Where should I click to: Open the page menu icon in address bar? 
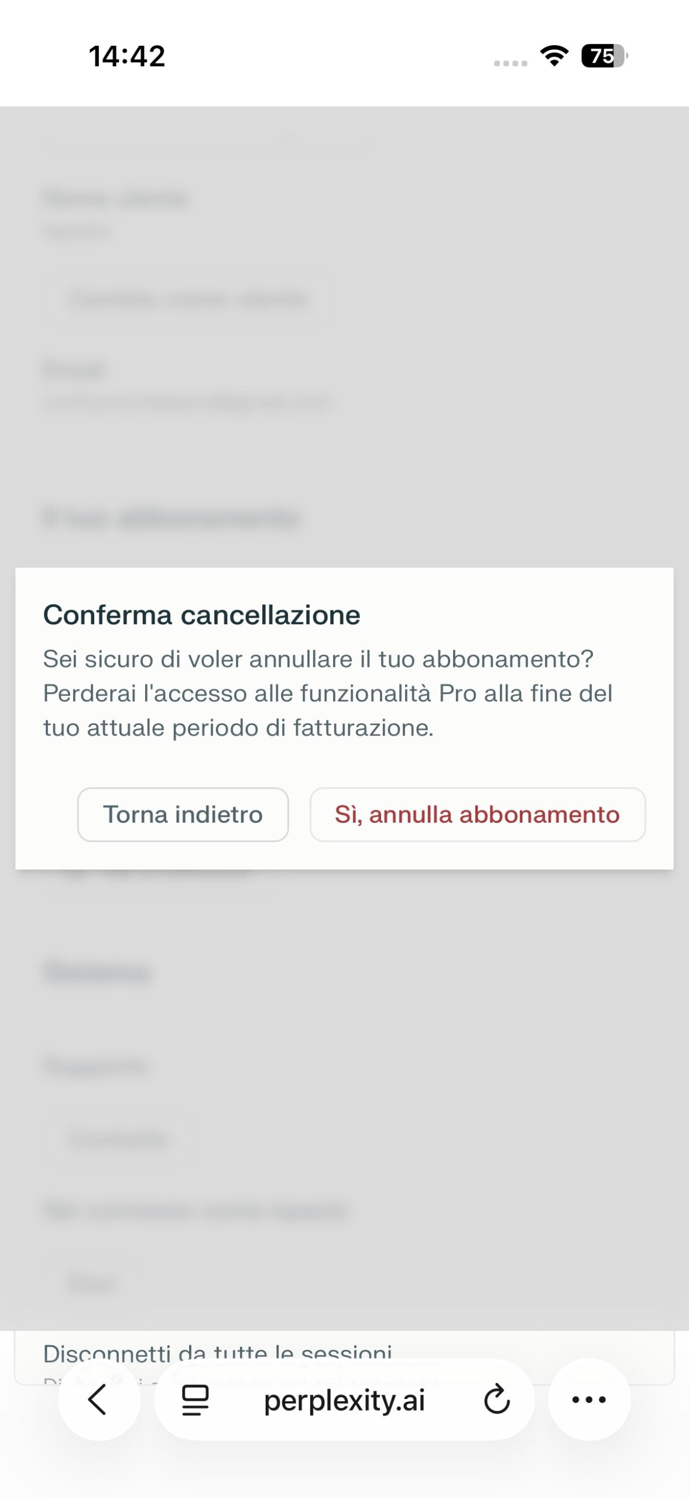coord(195,1400)
